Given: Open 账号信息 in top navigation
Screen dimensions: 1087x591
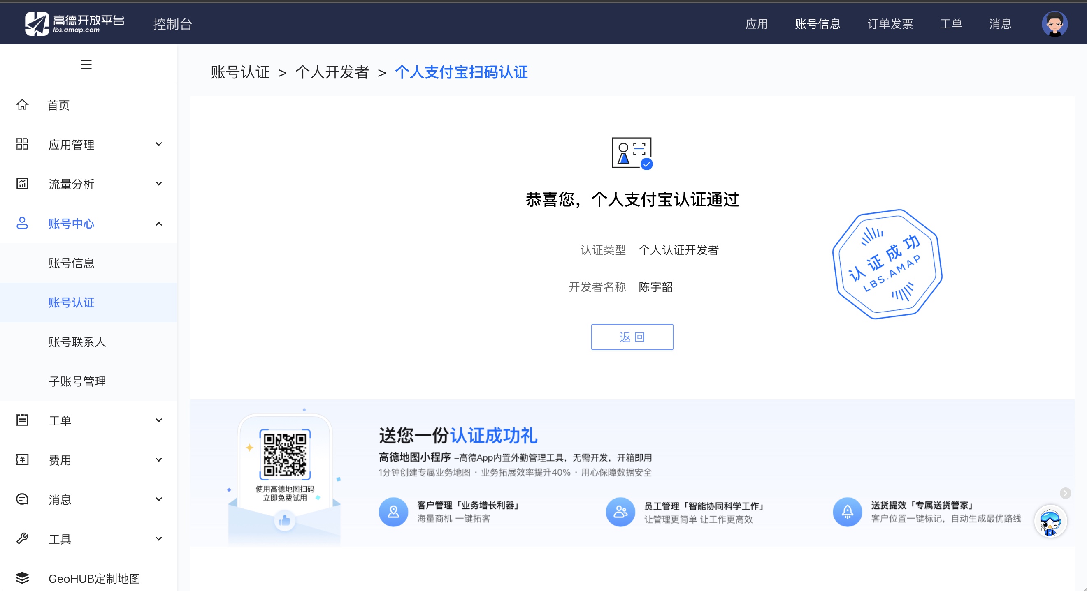Looking at the screenshot, I should coord(818,24).
